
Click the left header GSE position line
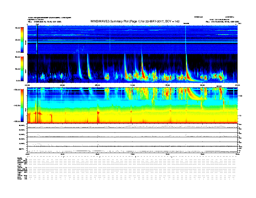pyautogui.click(x=45, y=22)
